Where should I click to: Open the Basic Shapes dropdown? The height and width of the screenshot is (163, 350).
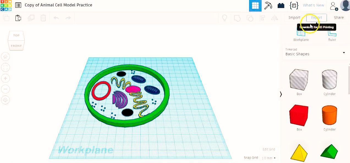coord(315,52)
